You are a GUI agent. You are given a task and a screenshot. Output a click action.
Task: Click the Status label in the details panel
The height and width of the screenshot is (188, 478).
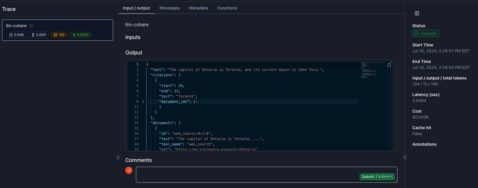pos(419,26)
